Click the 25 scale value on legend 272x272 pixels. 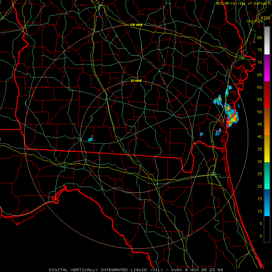click(x=260, y=174)
